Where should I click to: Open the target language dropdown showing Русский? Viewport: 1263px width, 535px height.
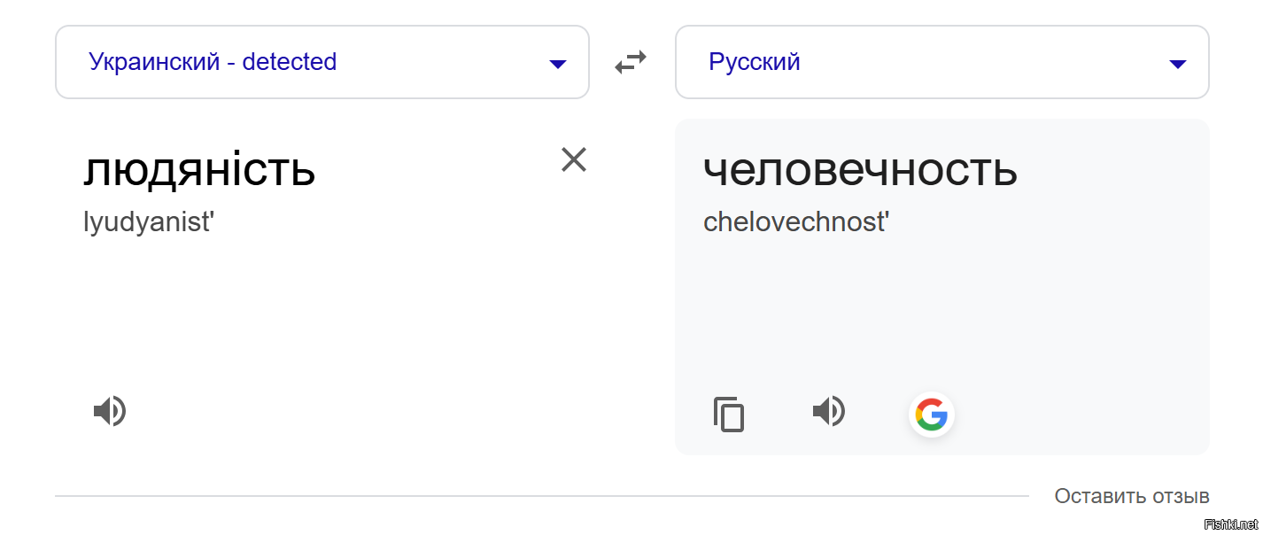[x=1178, y=64]
